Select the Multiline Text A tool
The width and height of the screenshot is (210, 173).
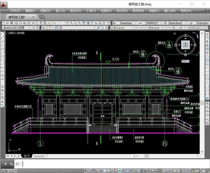(x=2, y=101)
